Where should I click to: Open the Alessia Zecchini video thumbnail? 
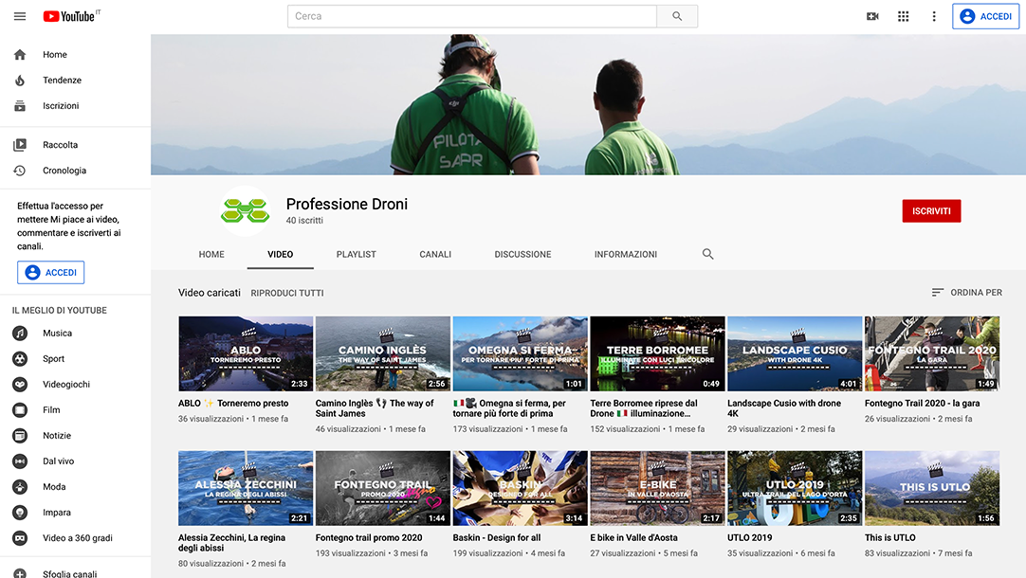pyautogui.click(x=246, y=488)
